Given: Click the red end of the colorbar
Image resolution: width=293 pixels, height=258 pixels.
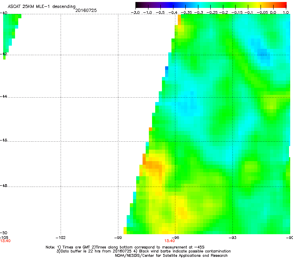Looking at the screenshot, I should 283,5.
